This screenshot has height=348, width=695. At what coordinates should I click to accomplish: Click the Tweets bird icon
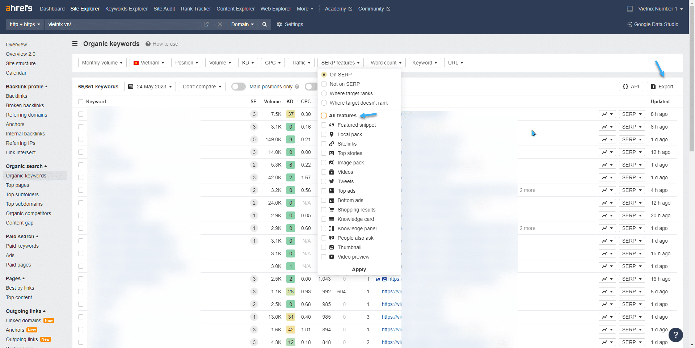(332, 181)
